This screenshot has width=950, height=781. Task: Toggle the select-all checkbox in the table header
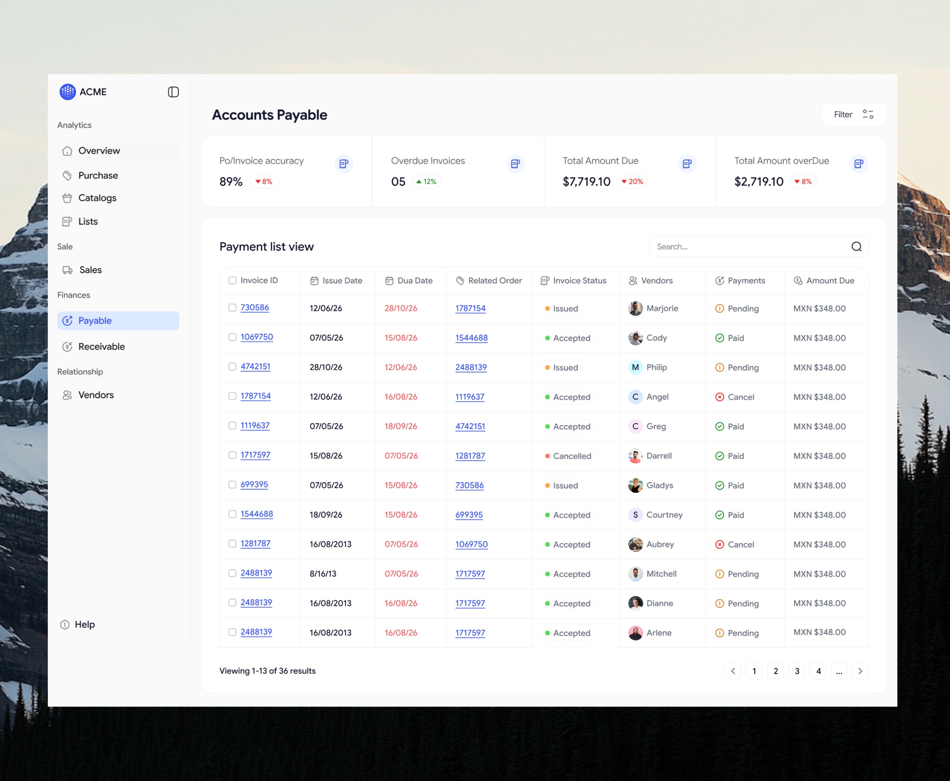point(233,280)
